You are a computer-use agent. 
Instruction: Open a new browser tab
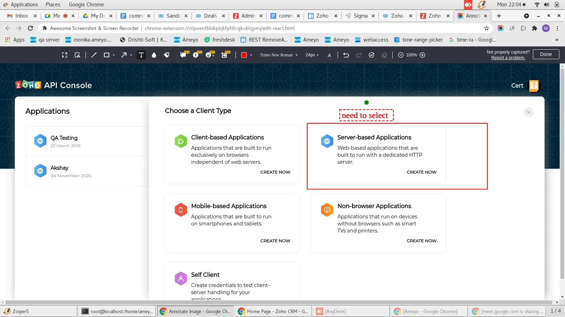[x=499, y=16]
